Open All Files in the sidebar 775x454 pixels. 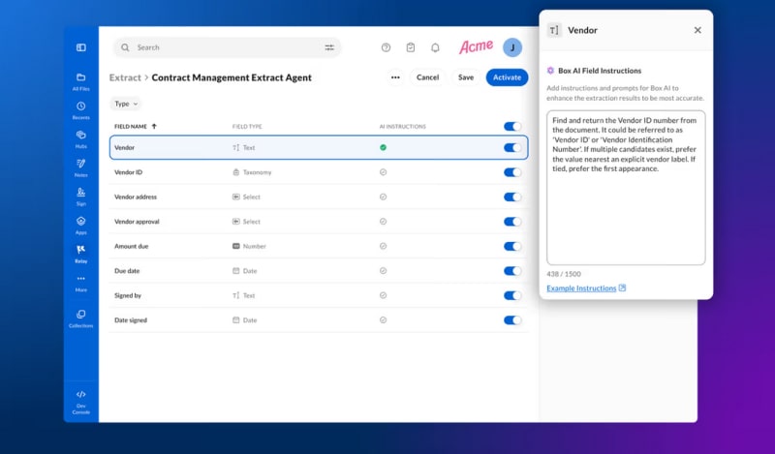click(81, 80)
